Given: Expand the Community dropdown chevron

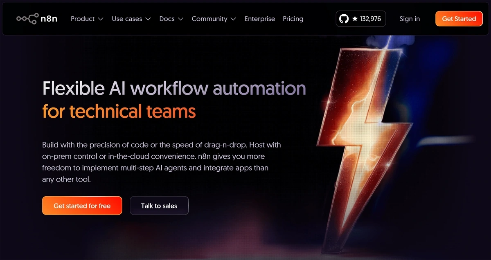Looking at the screenshot, I should click(233, 19).
